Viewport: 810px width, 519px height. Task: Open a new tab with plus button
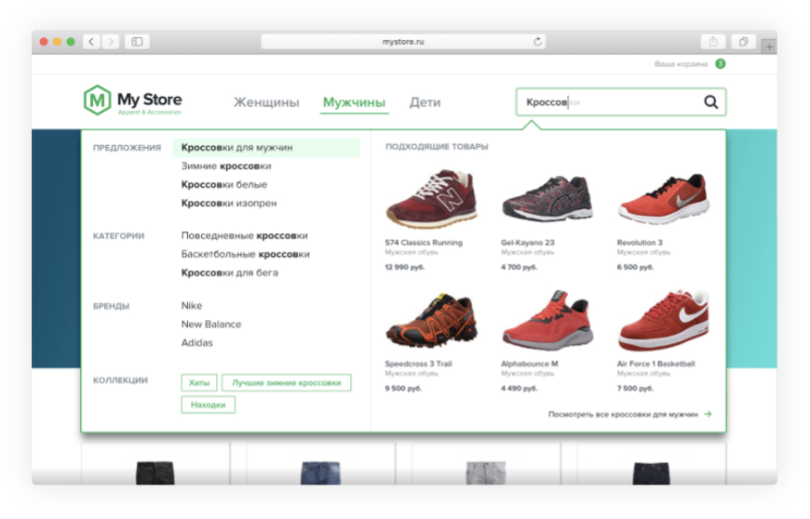769,45
